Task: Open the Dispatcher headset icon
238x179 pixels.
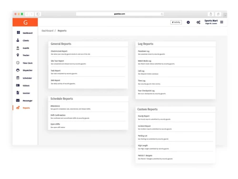Action: pos(18,70)
